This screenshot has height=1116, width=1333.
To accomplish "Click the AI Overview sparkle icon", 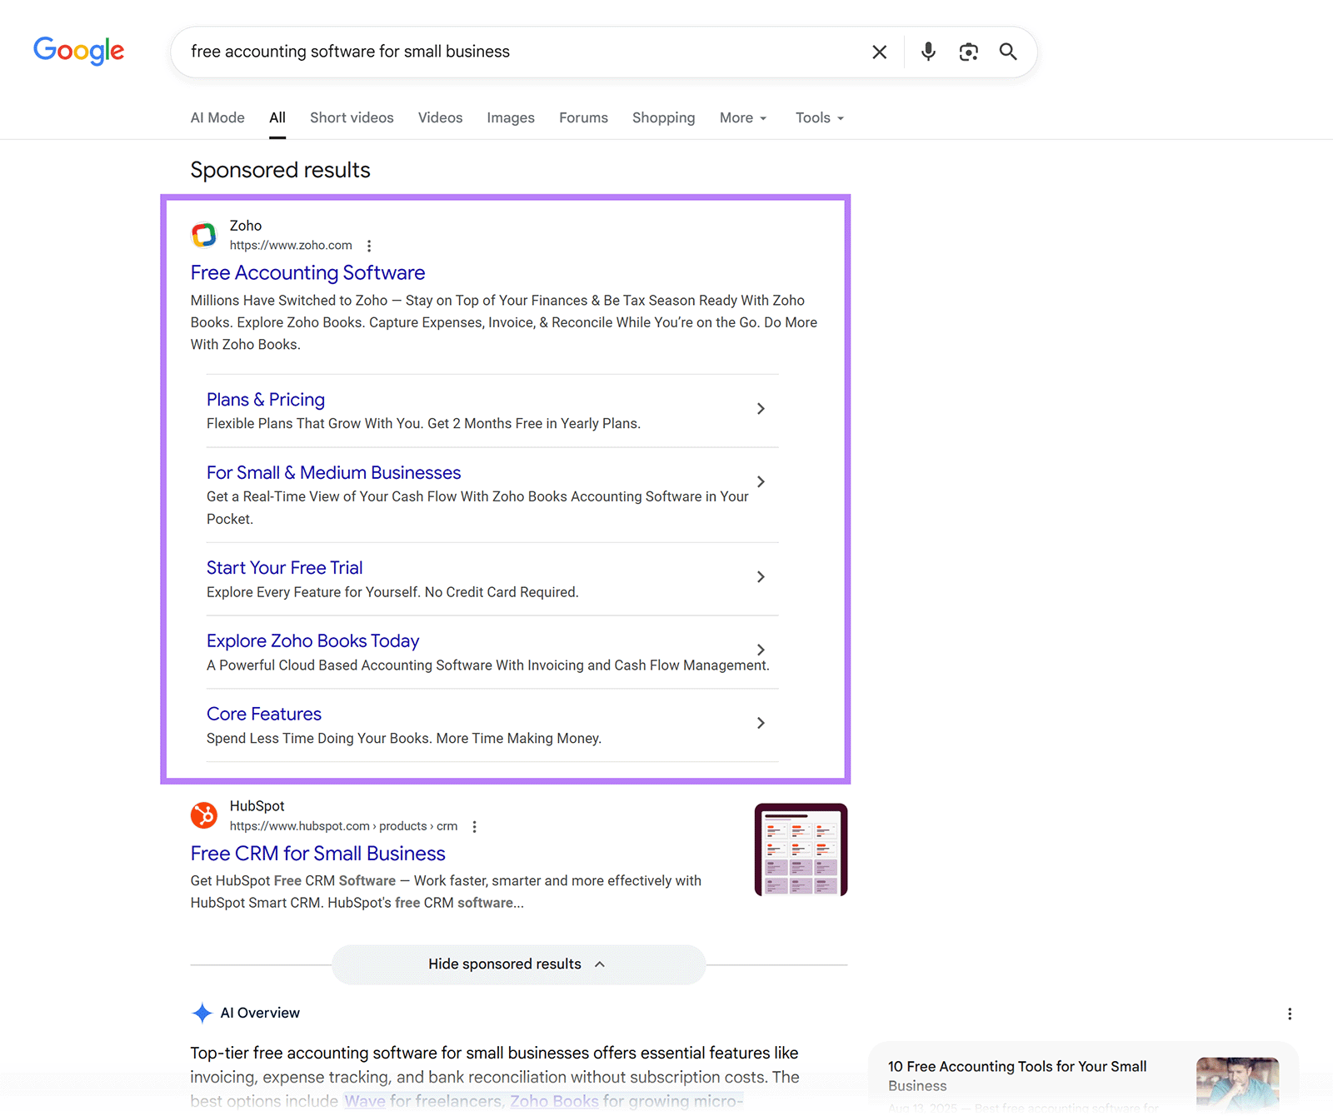I will click(x=202, y=1013).
